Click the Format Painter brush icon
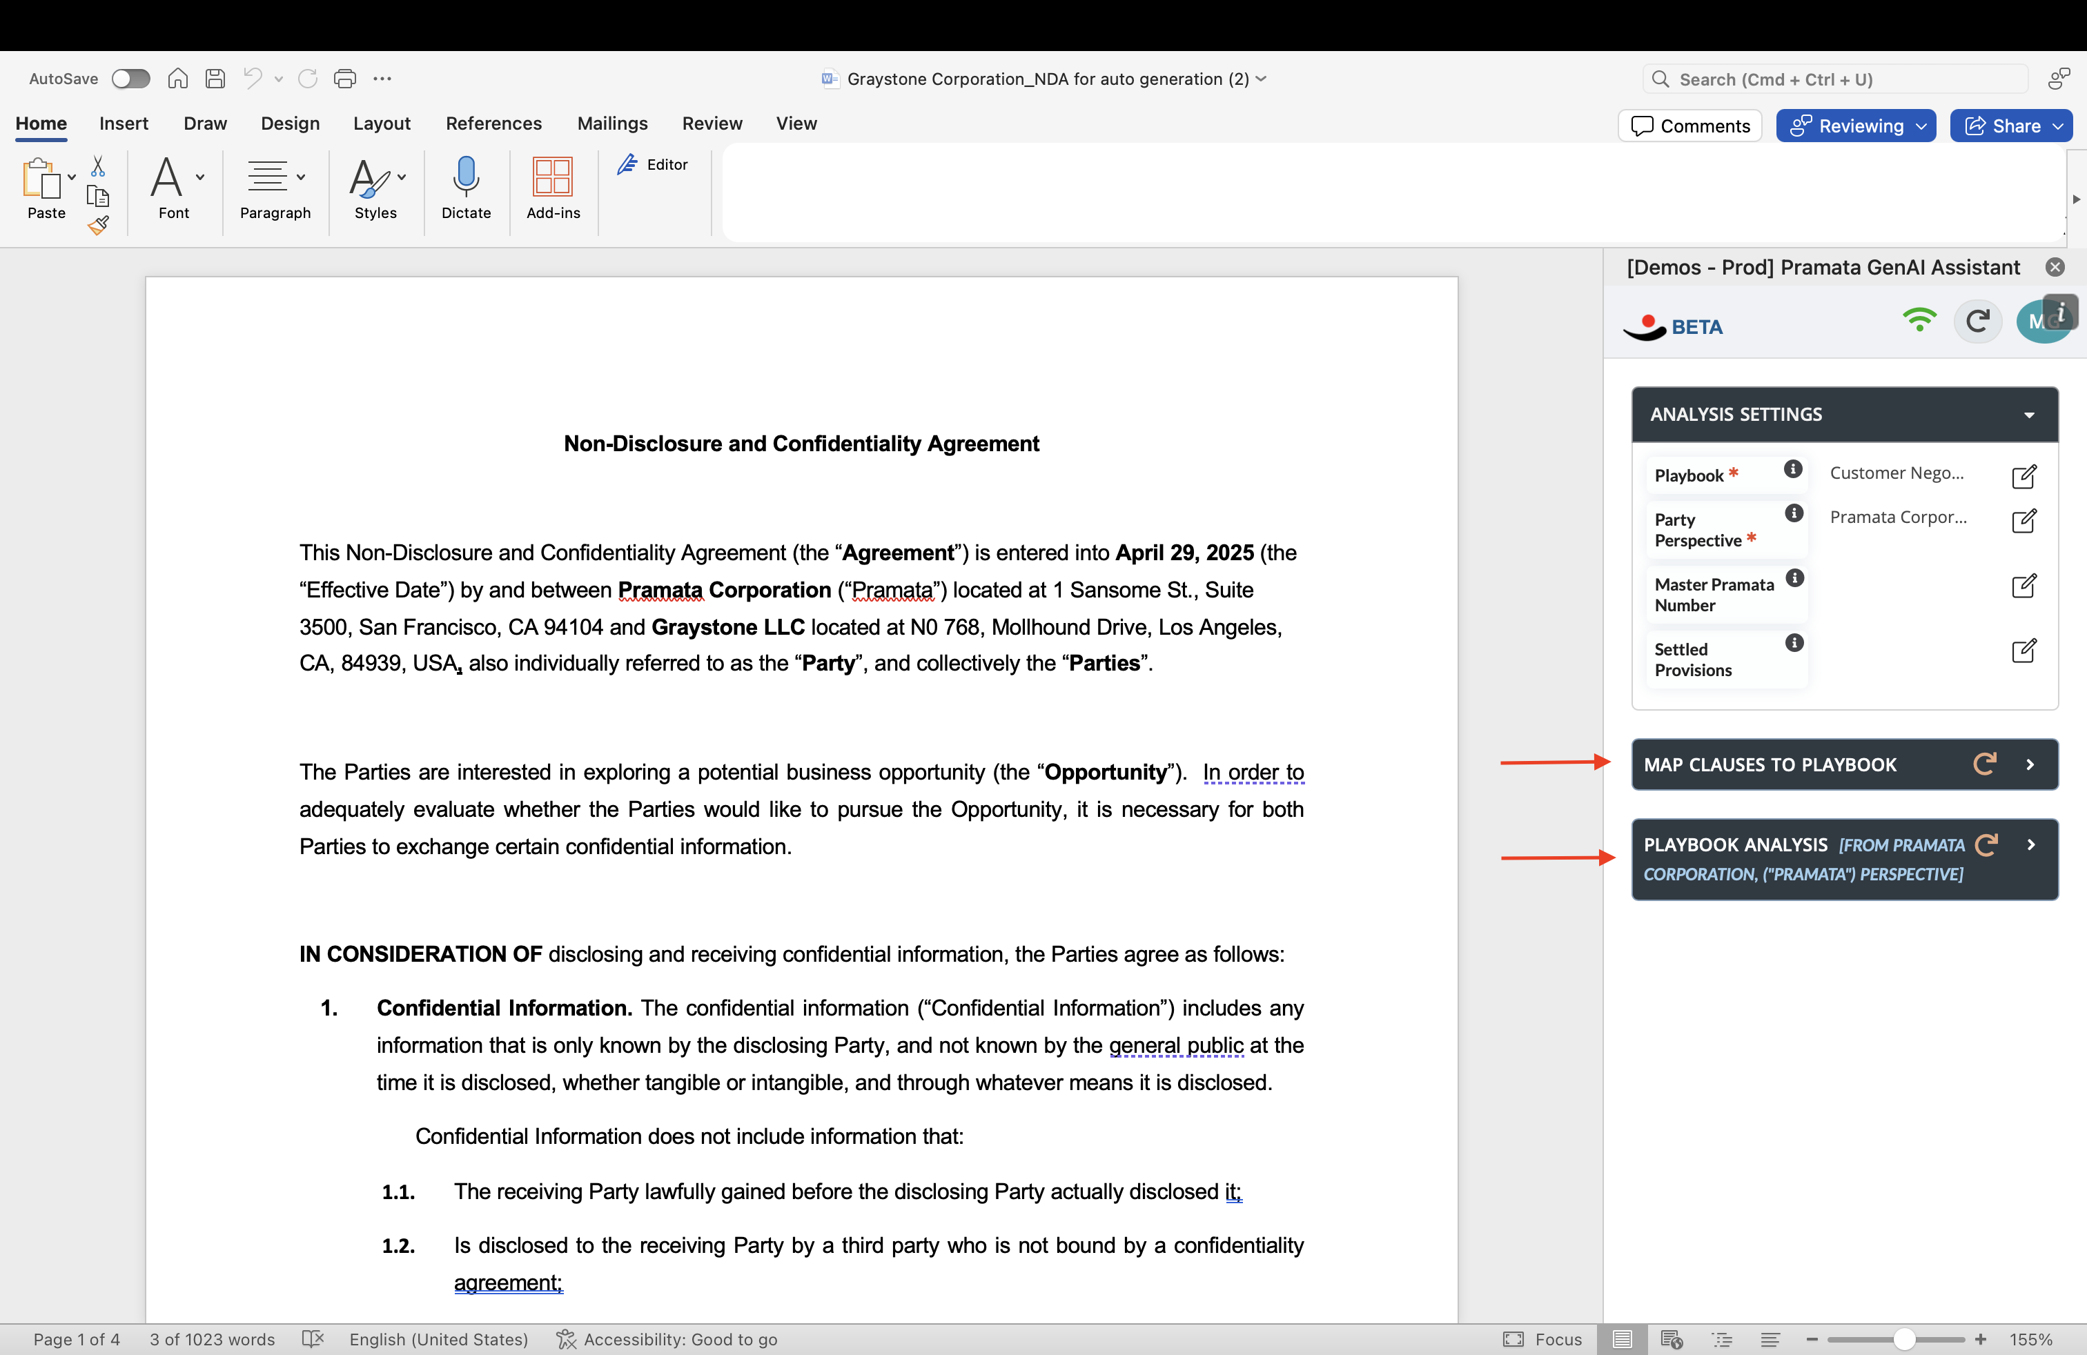2087x1355 pixels. (x=98, y=225)
